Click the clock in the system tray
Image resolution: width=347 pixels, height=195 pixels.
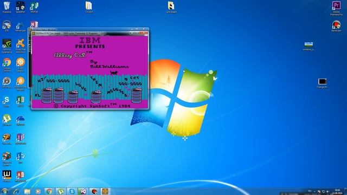pyautogui.click(x=337, y=191)
